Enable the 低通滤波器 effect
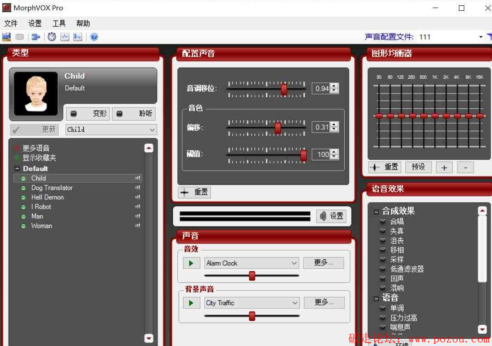 pyautogui.click(x=382, y=269)
